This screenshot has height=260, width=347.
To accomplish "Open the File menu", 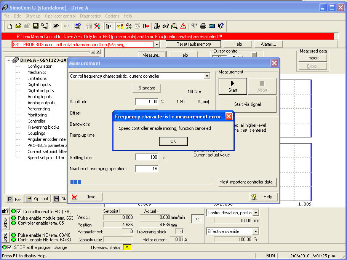I will point(6,16).
